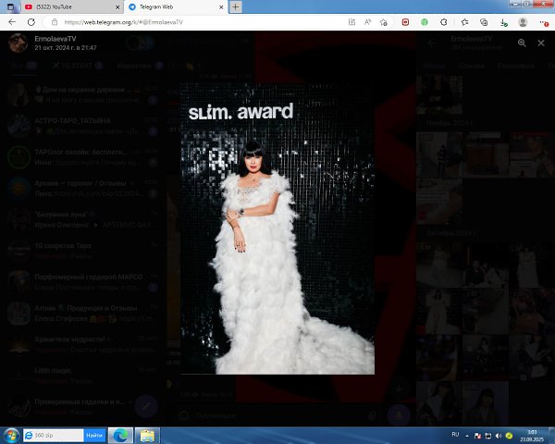Click the taskbar search input field
The width and height of the screenshot is (555, 444).
pyautogui.click(x=55, y=435)
